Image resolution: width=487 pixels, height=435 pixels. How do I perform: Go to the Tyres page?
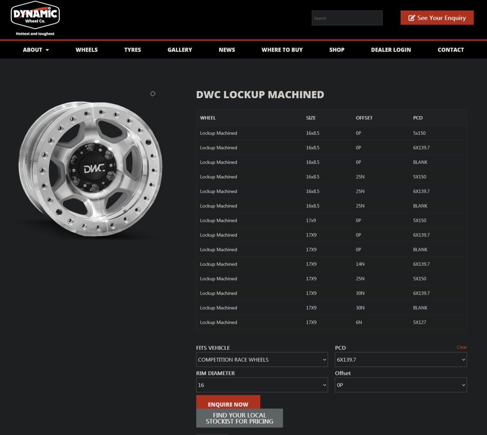coord(133,50)
